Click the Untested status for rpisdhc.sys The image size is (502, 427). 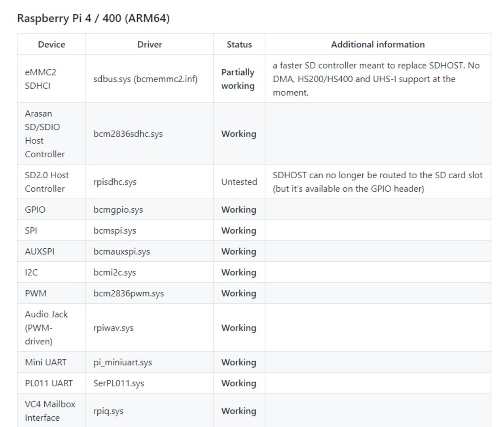[x=239, y=182]
